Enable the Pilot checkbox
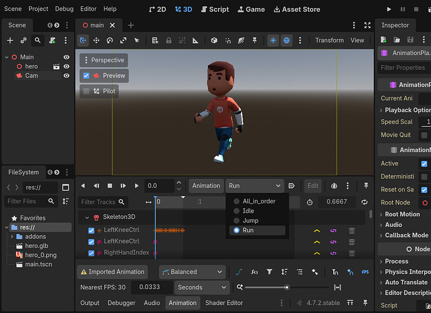431x313 pixels. coord(87,91)
